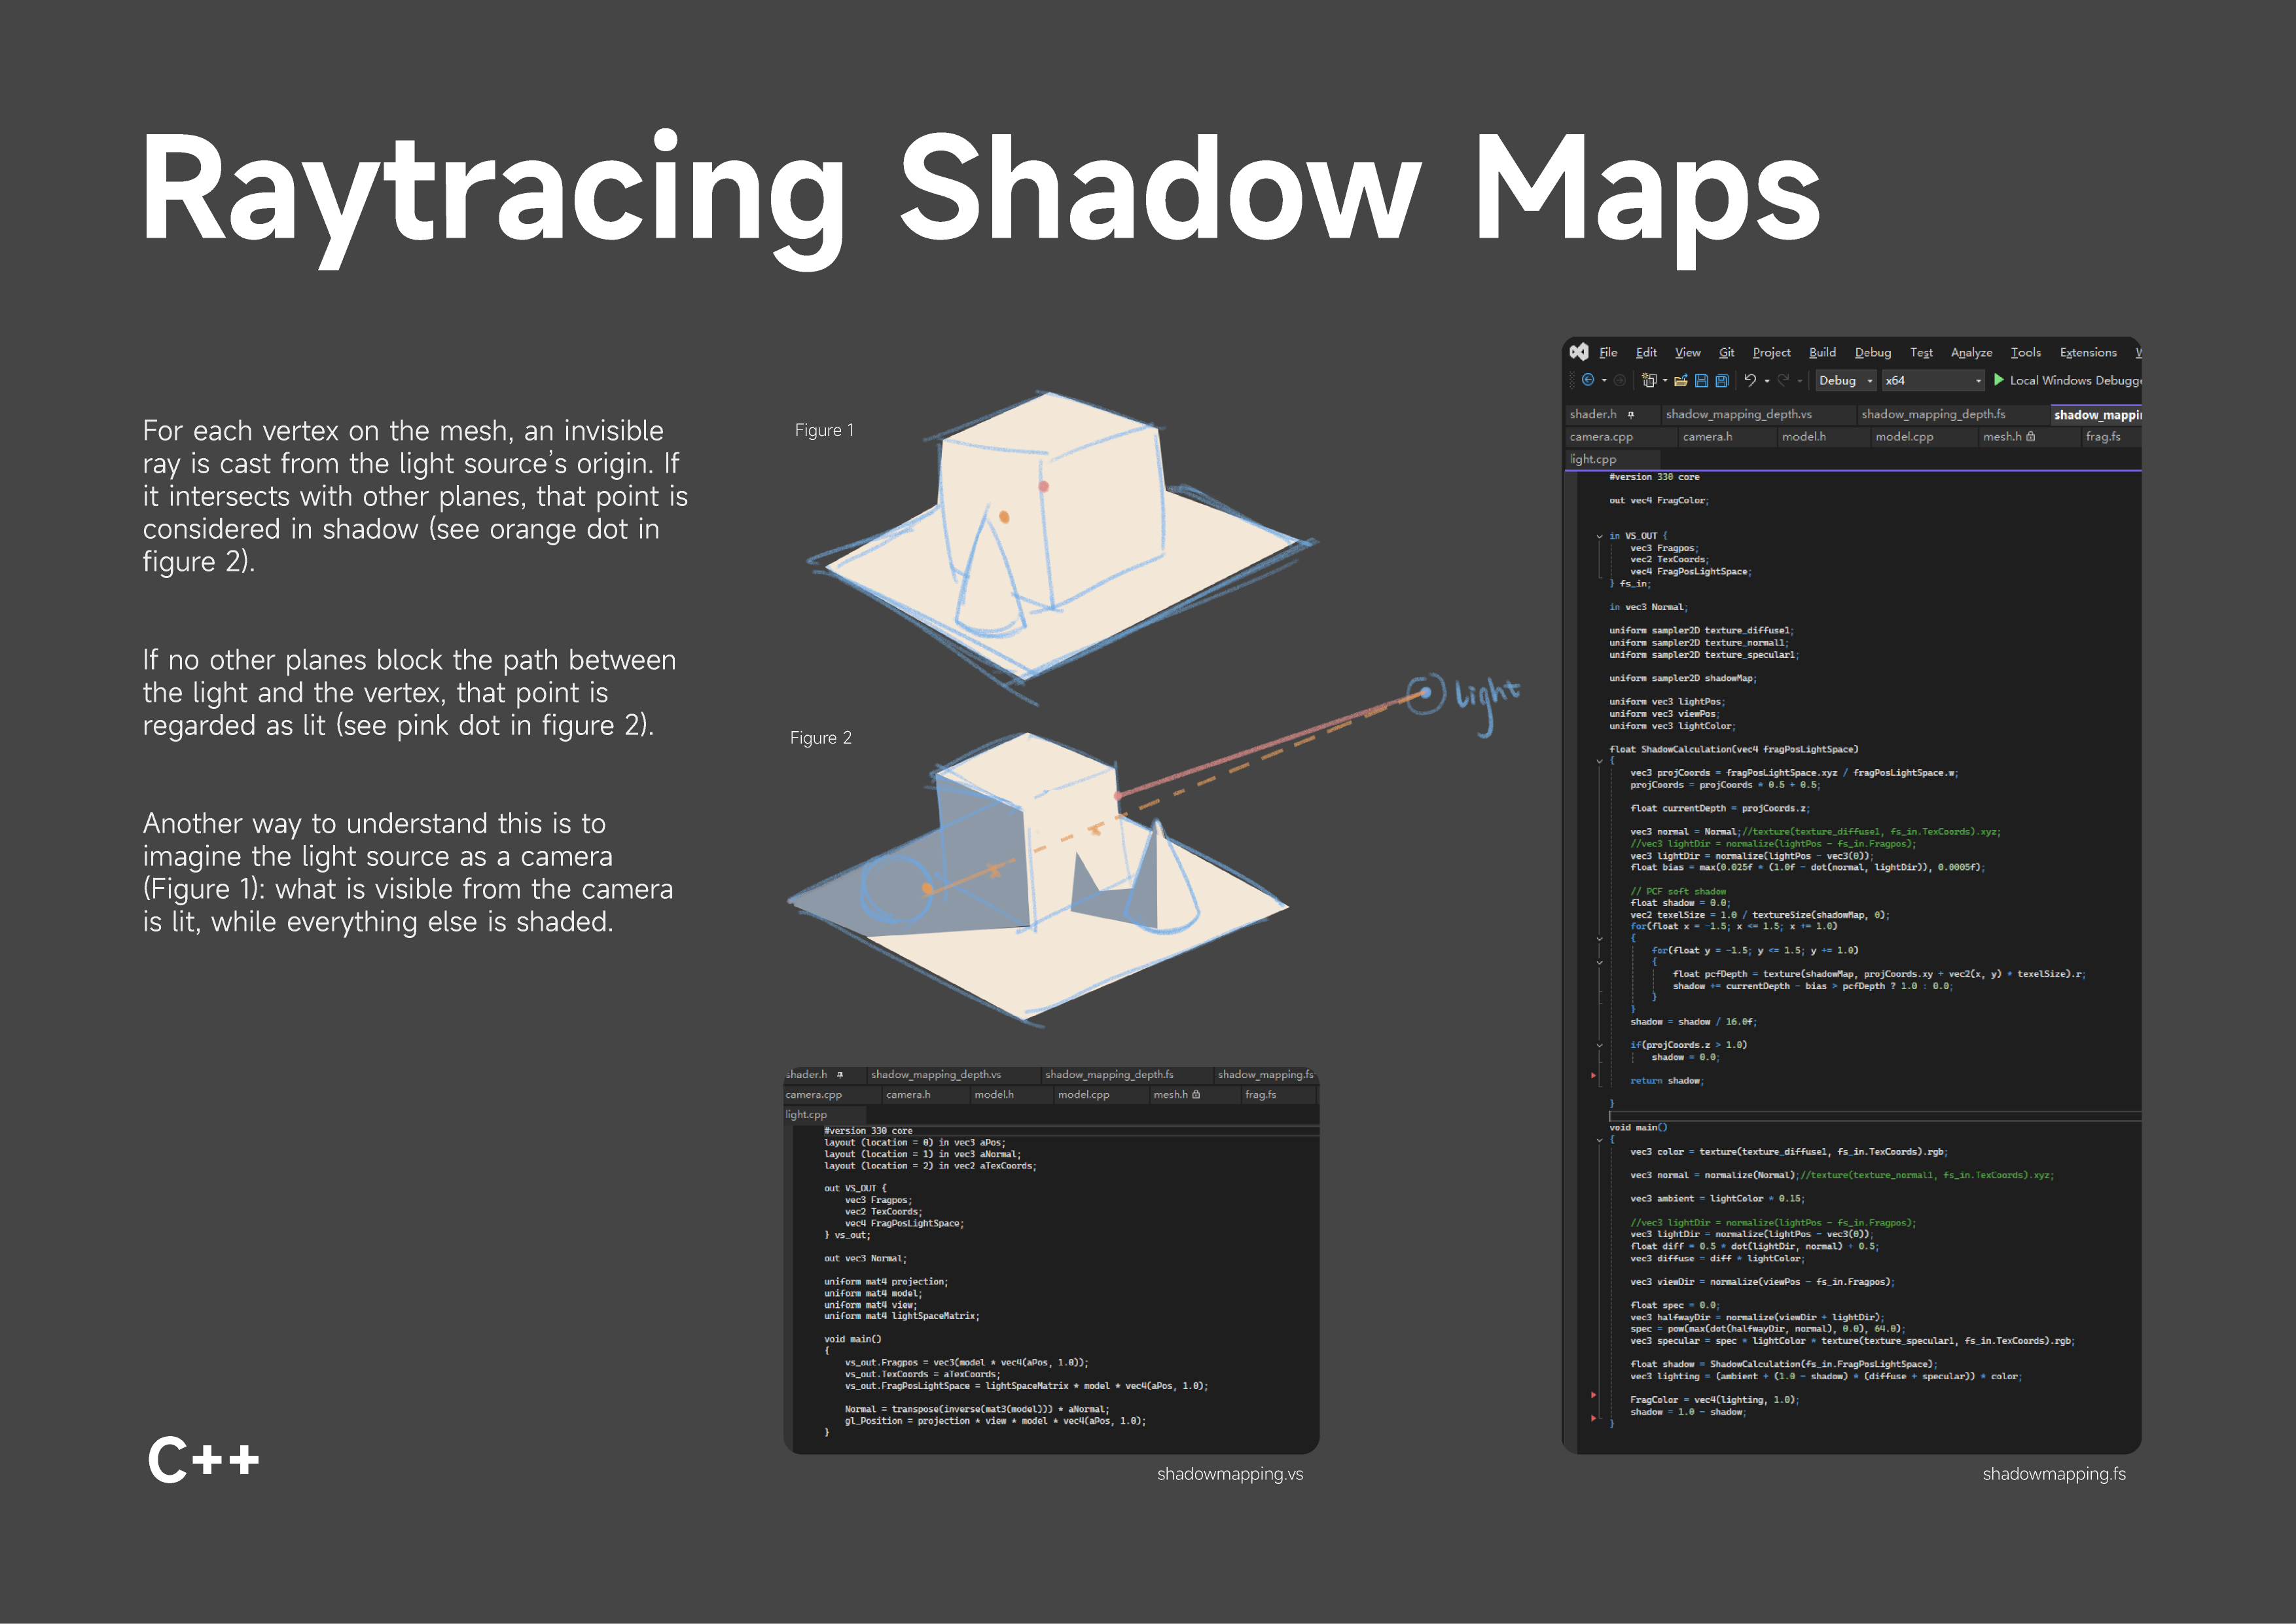Click the Save icon in the toolbar
Screen dimensions: 2296x1624
[x=1702, y=381]
